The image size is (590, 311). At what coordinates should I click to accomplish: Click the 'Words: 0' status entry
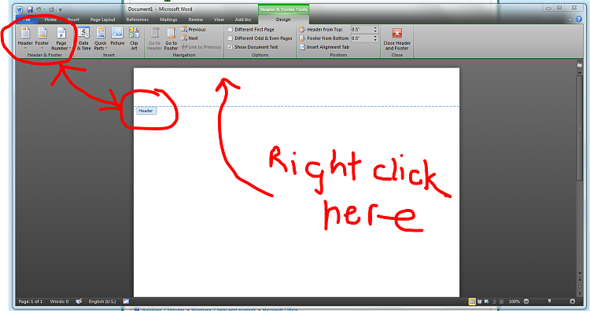(x=59, y=302)
